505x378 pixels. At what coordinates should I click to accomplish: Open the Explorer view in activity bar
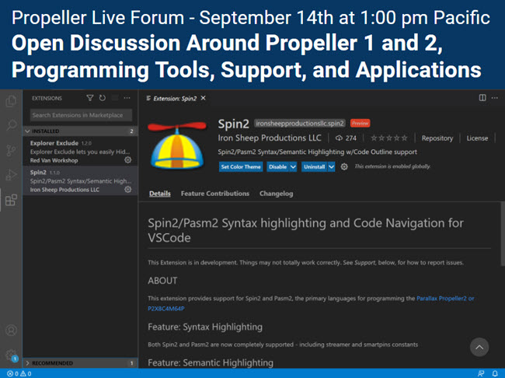pos(11,100)
